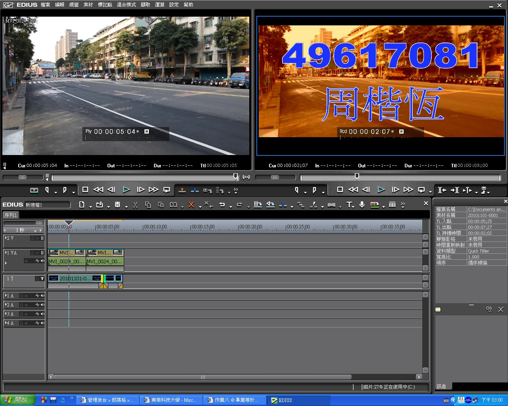The image size is (508, 406).
Task: Open the 混合模式 menu
Action: (127, 5)
